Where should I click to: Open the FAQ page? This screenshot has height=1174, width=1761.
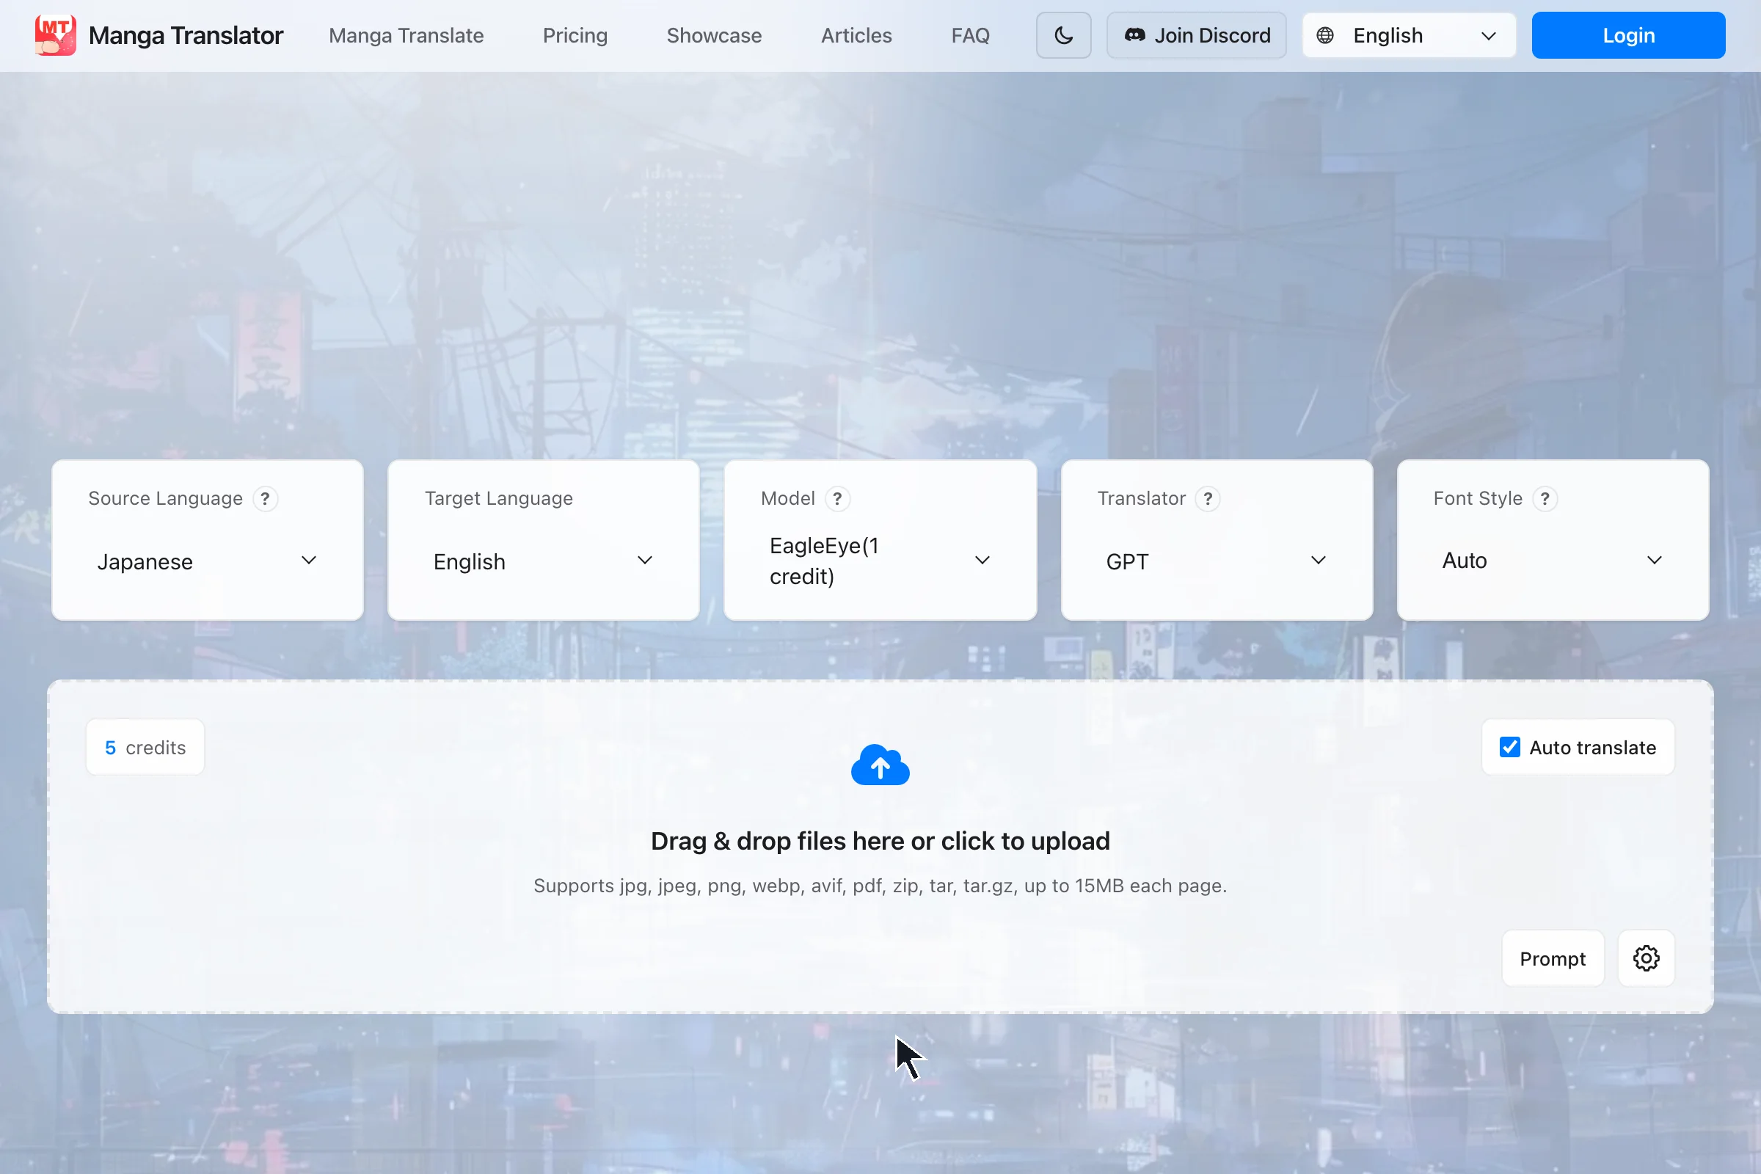coord(970,35)
